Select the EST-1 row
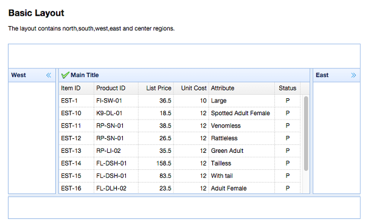 179,101
